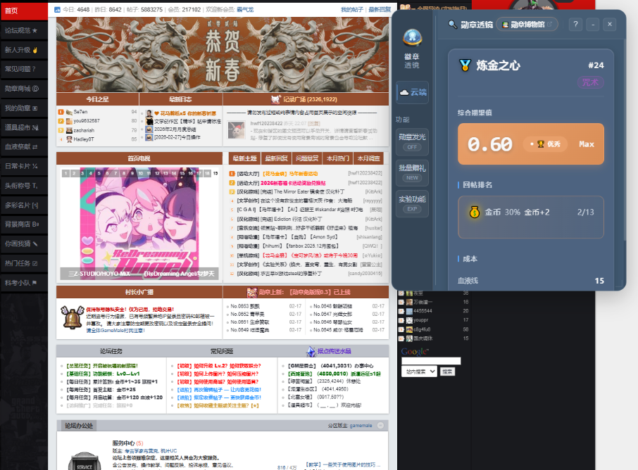Click the crystal icon beside 捐点传送水晶
This screenshot has height=470, width=638.
click(x=311, y=351)
